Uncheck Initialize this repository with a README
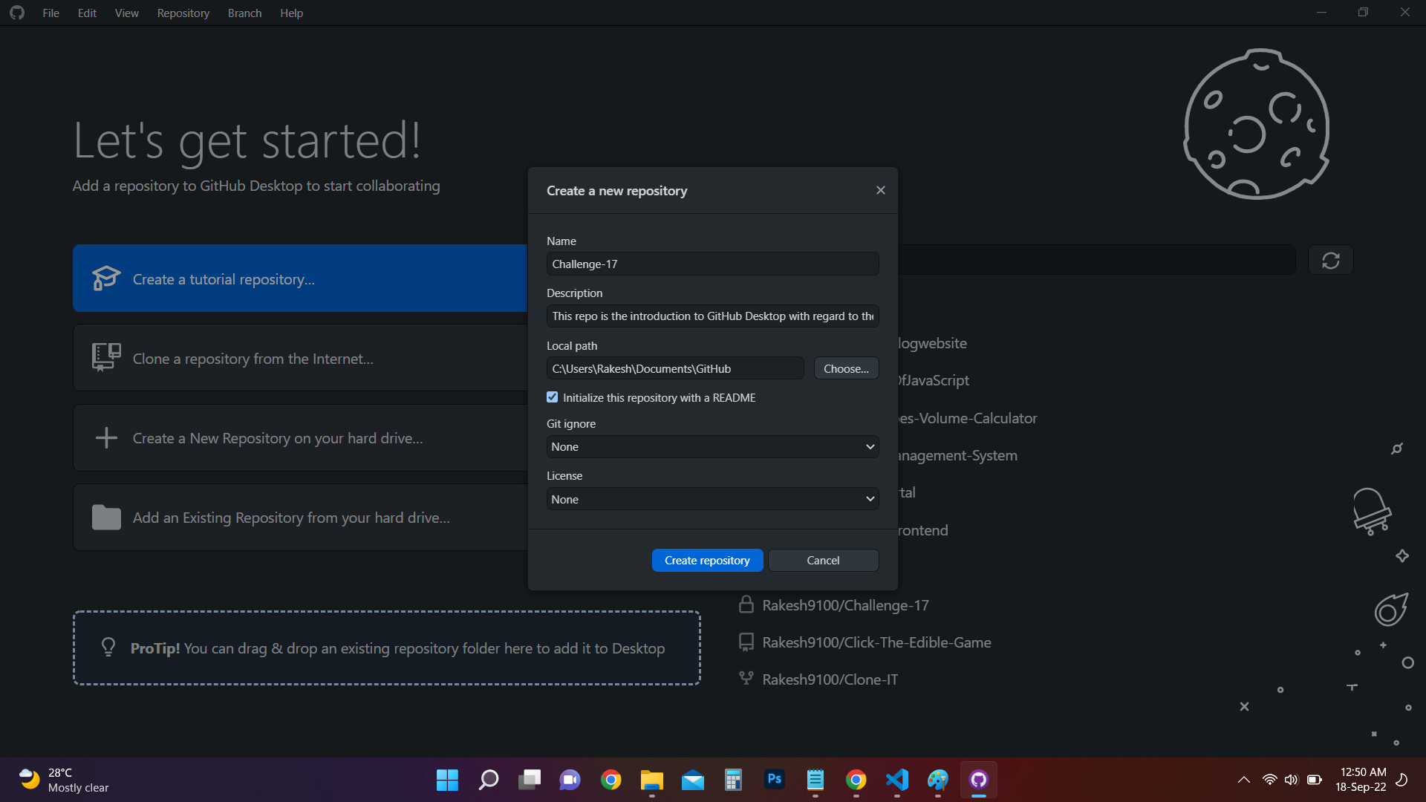 [x=552, y=397]
